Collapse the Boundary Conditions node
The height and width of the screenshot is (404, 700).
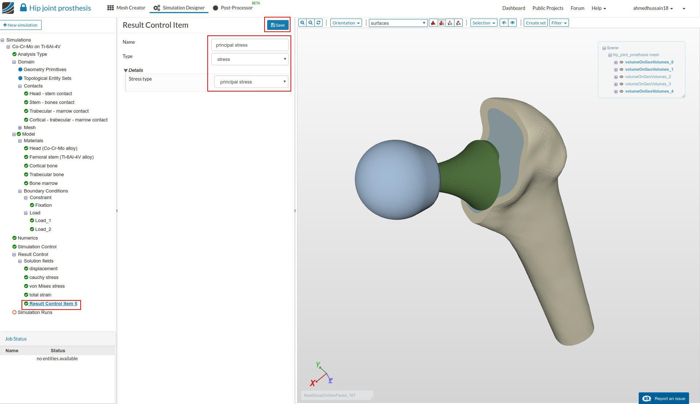coord(20,191)
